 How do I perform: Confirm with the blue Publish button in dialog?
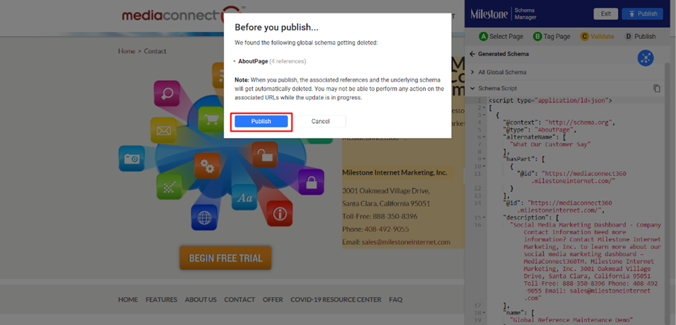[x=261, y=121]
